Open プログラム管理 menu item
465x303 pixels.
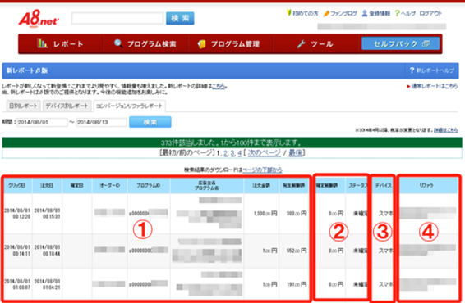click(x=229, y=44)
